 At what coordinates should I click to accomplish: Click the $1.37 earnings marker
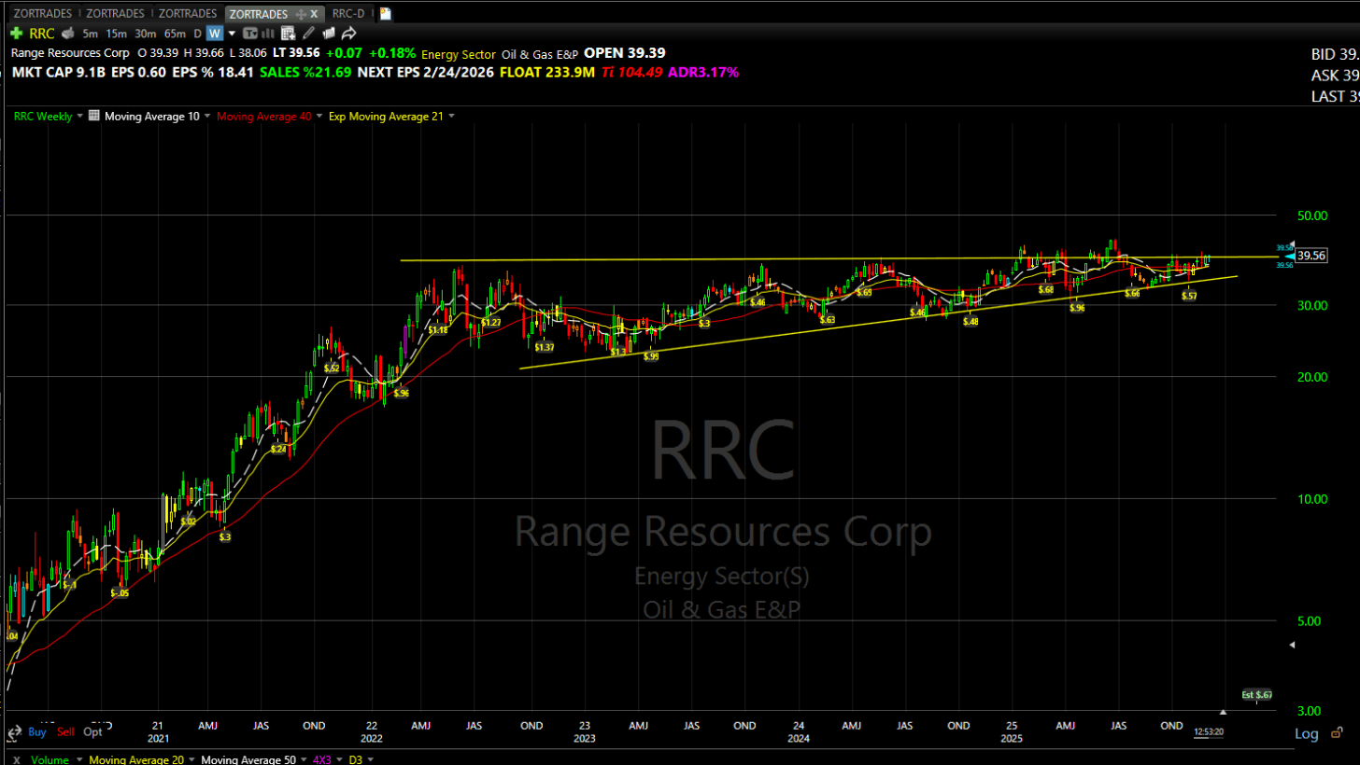click(x=545, y=347)
